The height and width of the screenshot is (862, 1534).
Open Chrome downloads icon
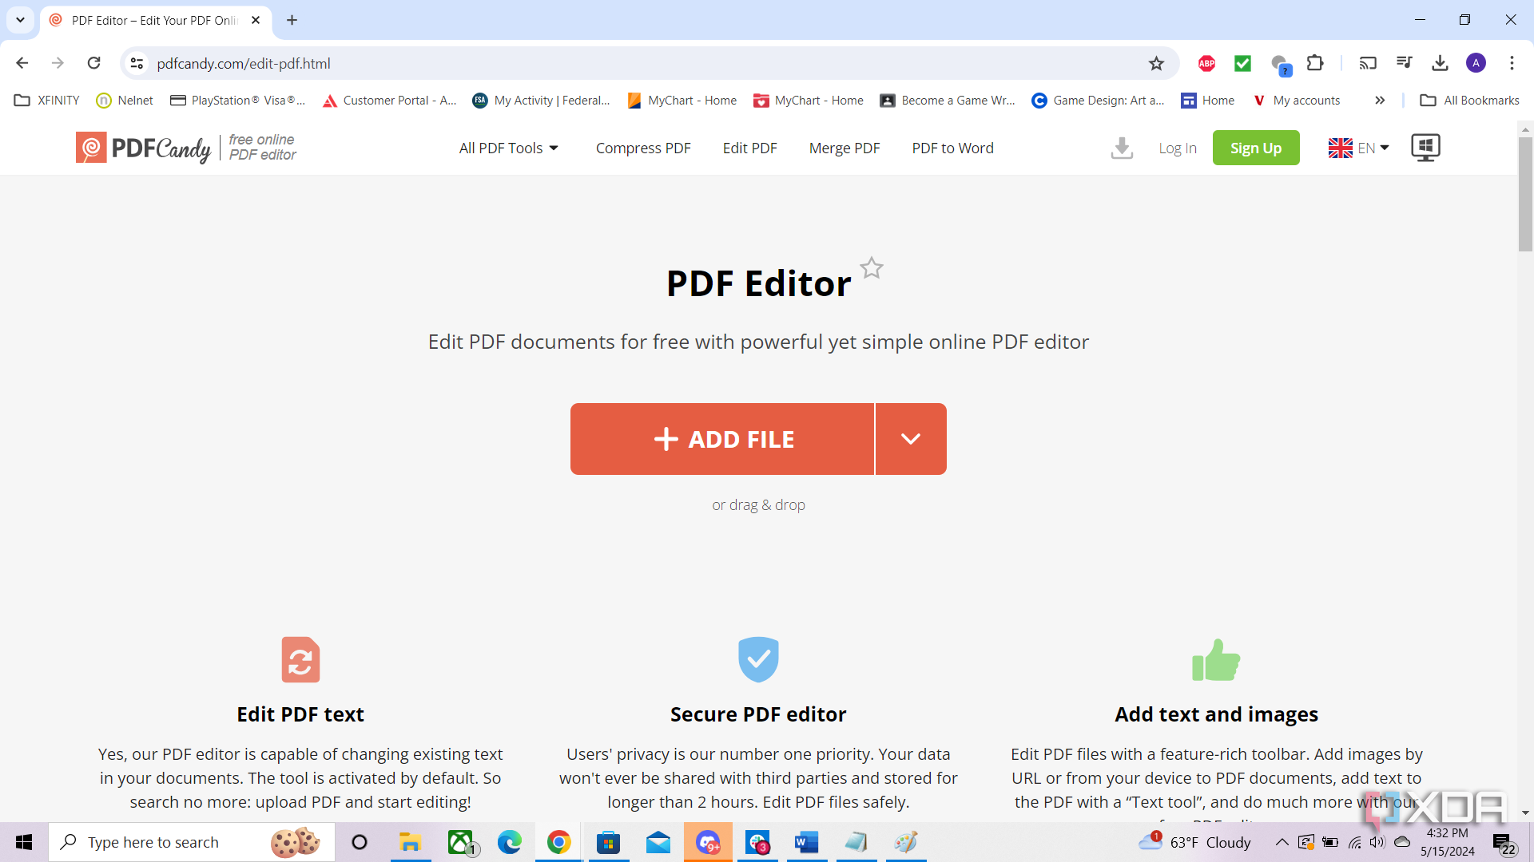tap(1440, 63)
